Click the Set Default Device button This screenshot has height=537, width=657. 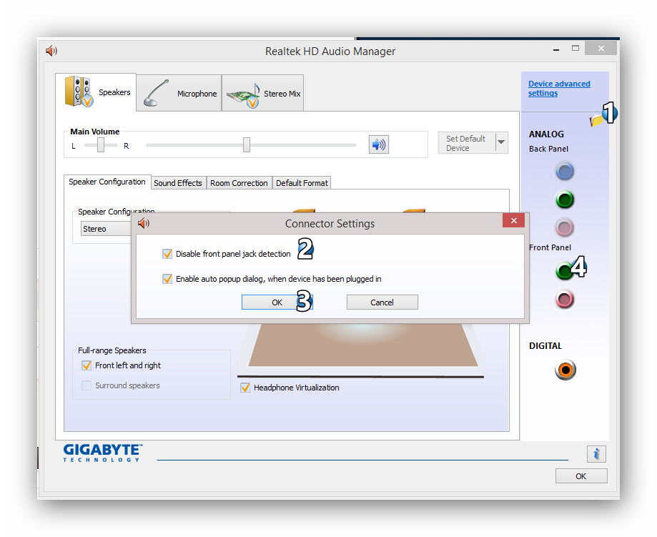click(x=466, y=143)
